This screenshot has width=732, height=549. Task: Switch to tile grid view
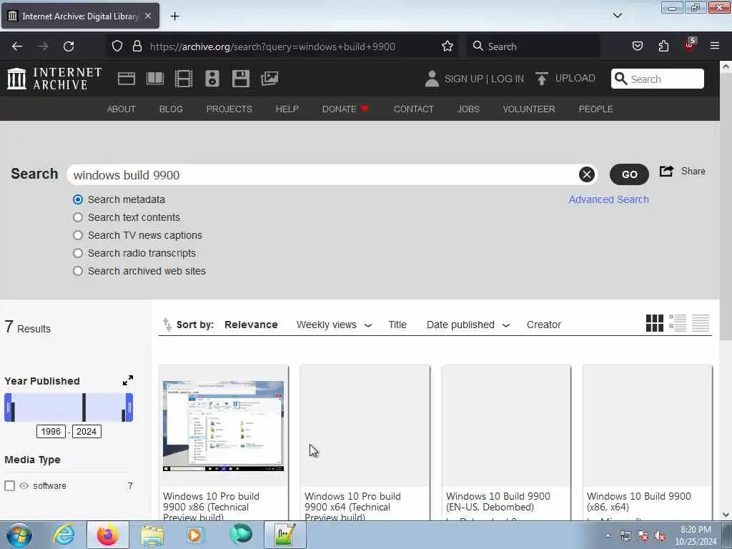[x=655, y=323]
